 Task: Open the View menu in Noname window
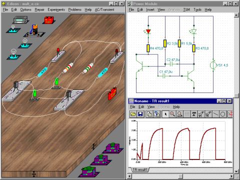point(151,107)
